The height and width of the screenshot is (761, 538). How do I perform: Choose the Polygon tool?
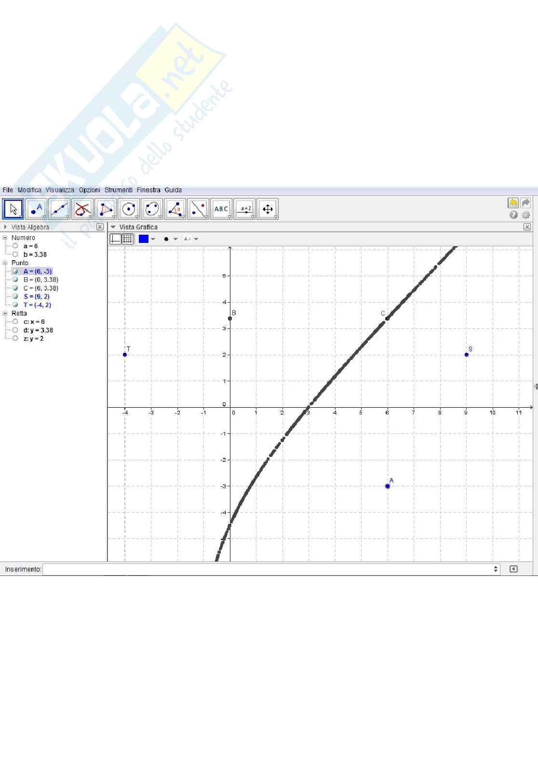(106, 209)
